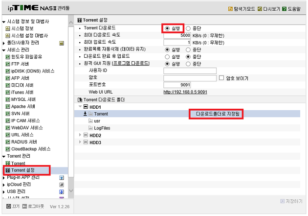Click the IP CAM 서비스 icon
308x216 pixels.
[8, 121]
